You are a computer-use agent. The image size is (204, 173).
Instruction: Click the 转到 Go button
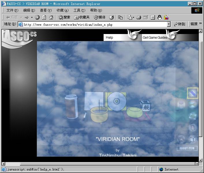[x=179, y=24]
